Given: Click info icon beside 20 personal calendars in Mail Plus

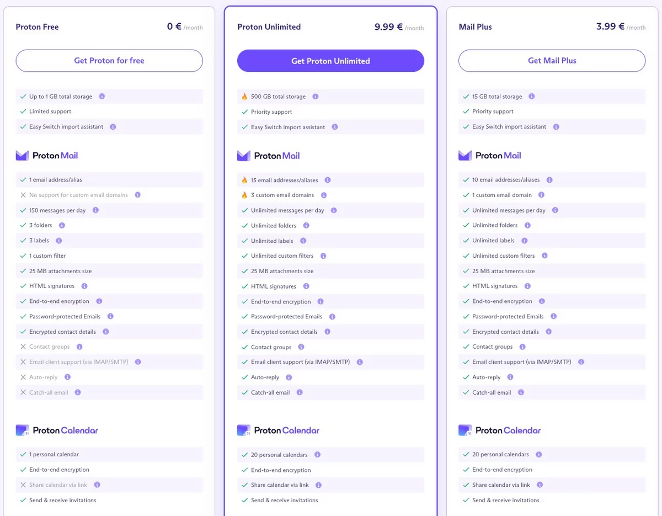Looking at the screenshot, I should click(x=539, y=455).
